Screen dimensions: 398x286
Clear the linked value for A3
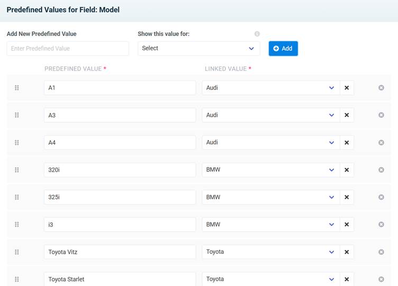tap(347, 115)
